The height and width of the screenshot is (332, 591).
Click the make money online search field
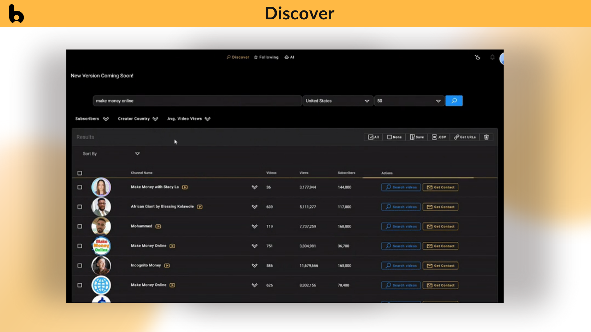point(197,101)
